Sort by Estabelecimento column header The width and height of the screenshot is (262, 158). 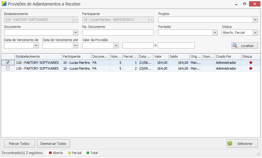pyautogui.click(x=38, y=57)
